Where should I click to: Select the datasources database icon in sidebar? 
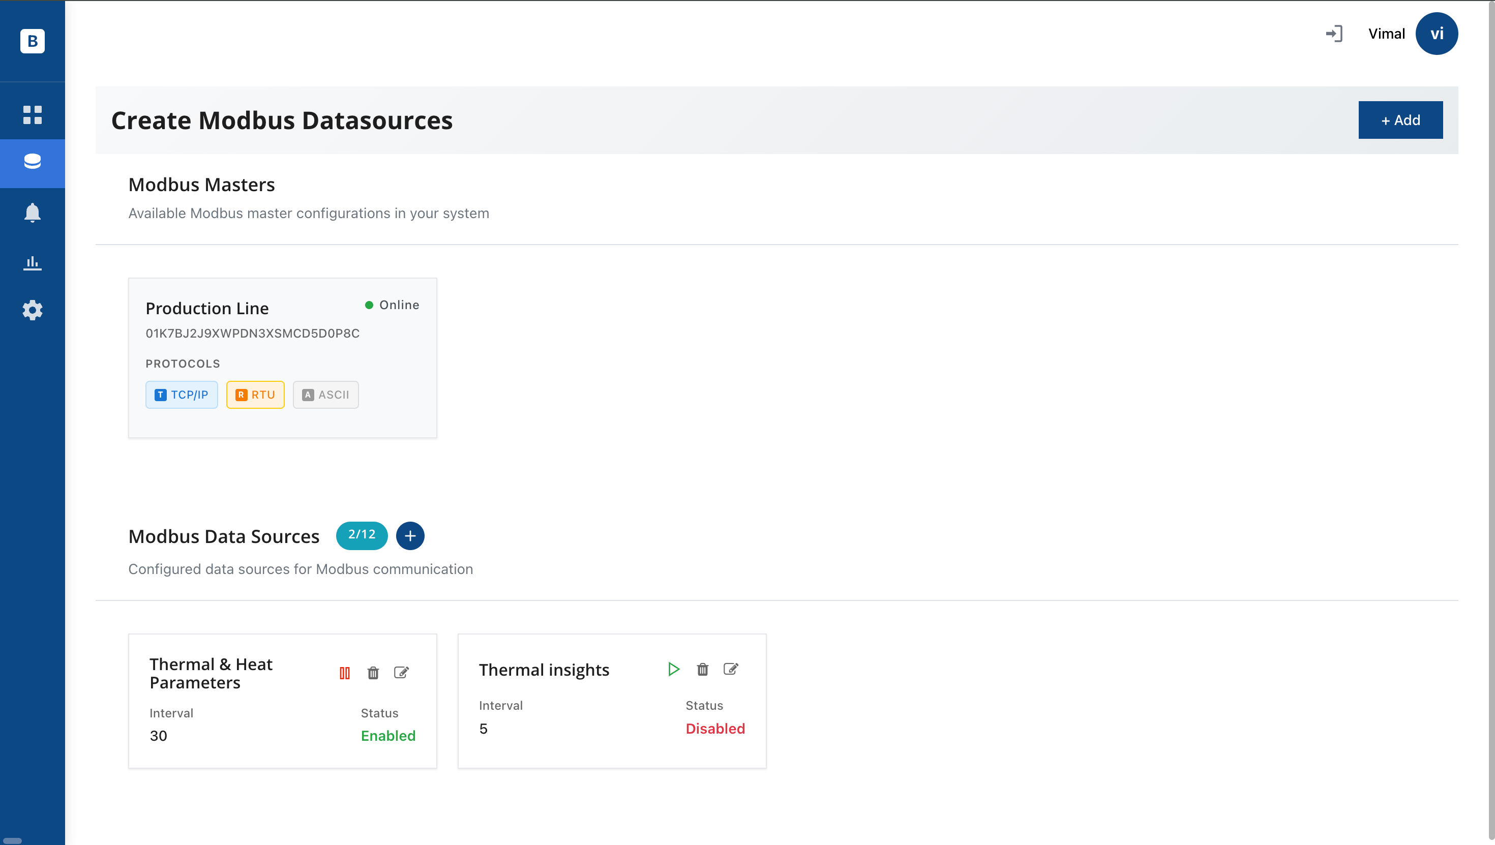[x=33, y=162]
